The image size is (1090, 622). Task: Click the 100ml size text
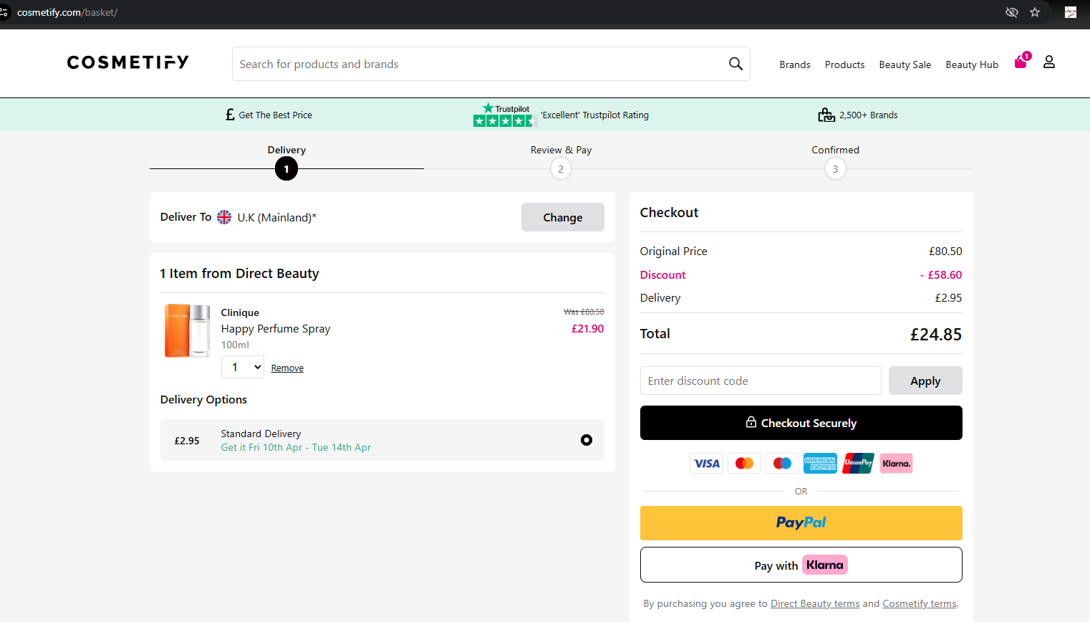235,345
